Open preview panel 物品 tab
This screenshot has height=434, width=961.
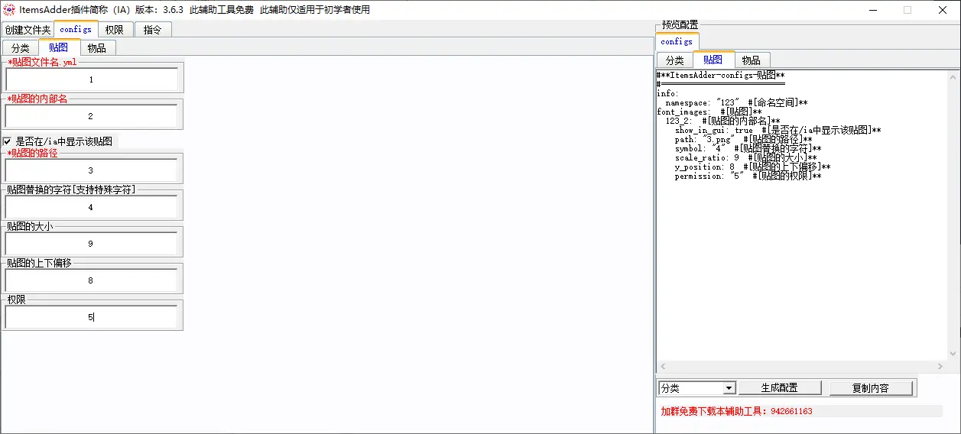click(x=752, y=60)
